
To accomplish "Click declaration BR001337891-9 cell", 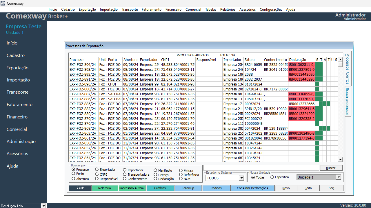I will (x=301, y=70).
